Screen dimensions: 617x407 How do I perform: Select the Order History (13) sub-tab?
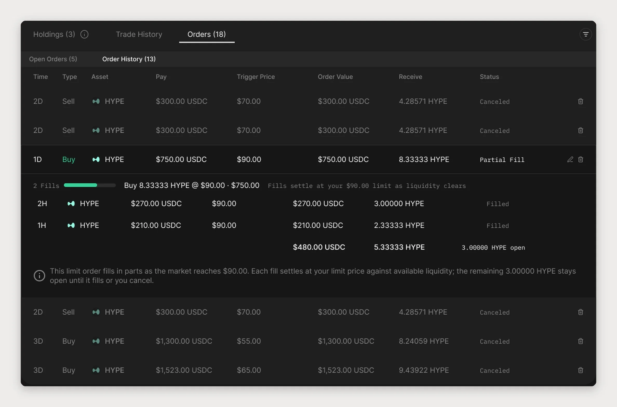tap(129, 59)
